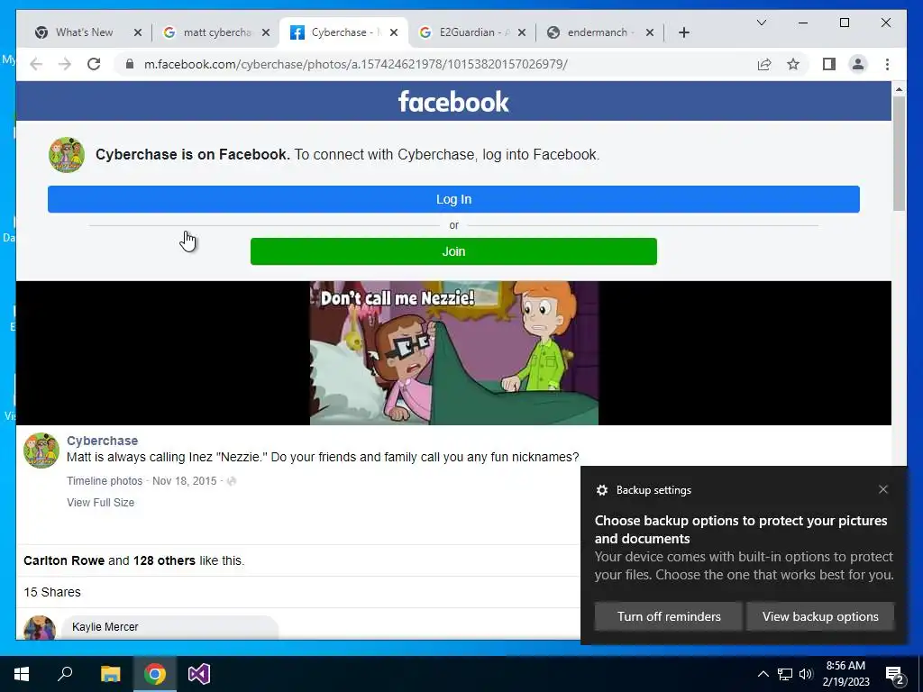Click Turn off reminders button
923x692 pixels.
[669, 616]
